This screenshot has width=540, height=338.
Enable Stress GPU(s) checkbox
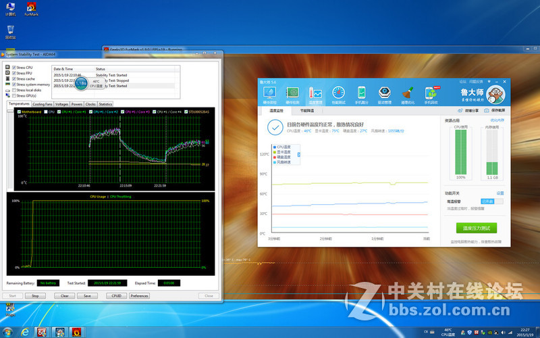pyautogui.click(x=14, y=95)
